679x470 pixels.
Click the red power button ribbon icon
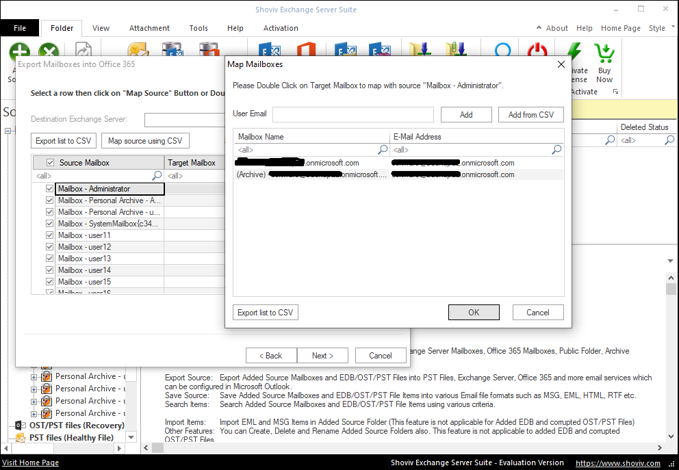[x=537, y=49]
